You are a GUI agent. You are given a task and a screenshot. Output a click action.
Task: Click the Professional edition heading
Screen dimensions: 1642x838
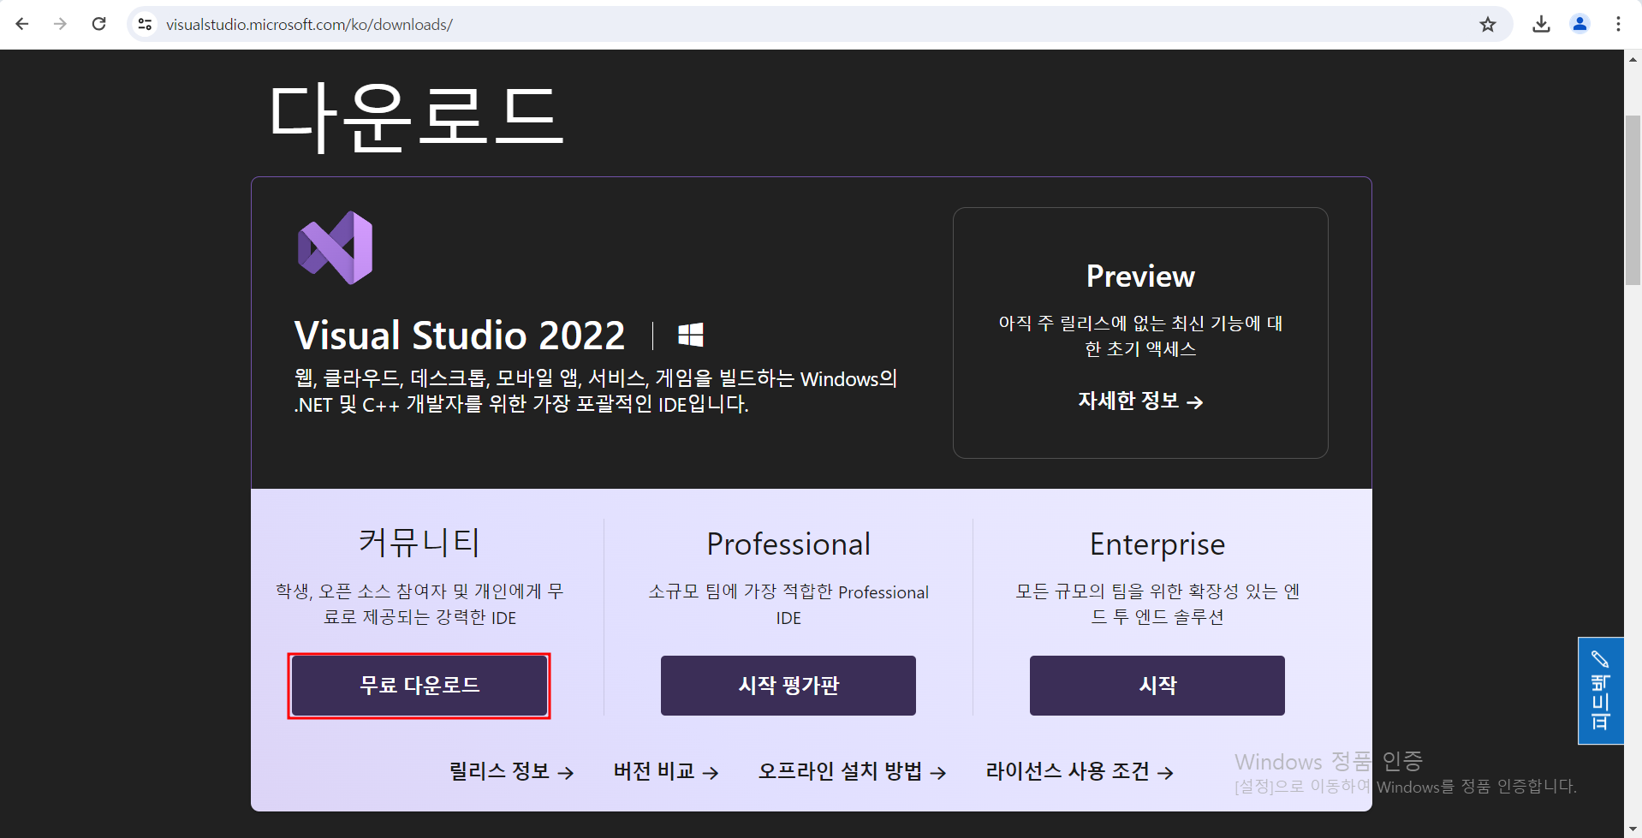point(788,544)
